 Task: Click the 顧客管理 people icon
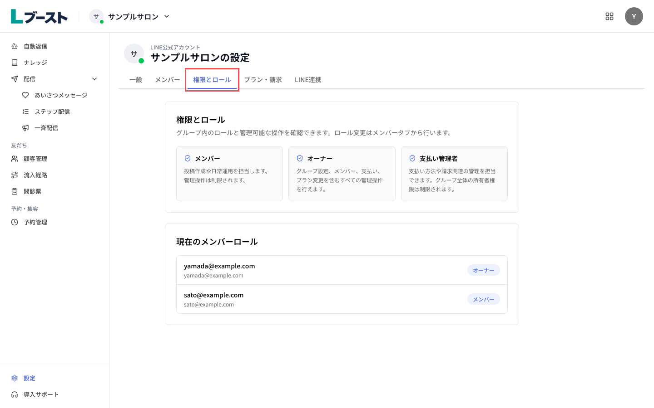point(15,159)
